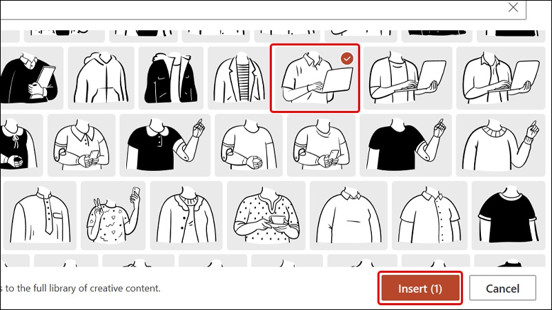Deselect the checked polo shirt with laptop cutout
The width and height of the screenshot is (552, 310).
[315, 78]
